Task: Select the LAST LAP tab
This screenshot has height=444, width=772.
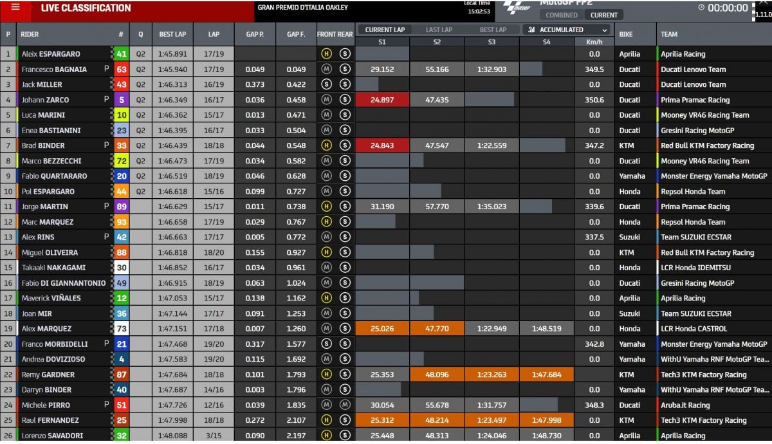Action: [439, 30]
